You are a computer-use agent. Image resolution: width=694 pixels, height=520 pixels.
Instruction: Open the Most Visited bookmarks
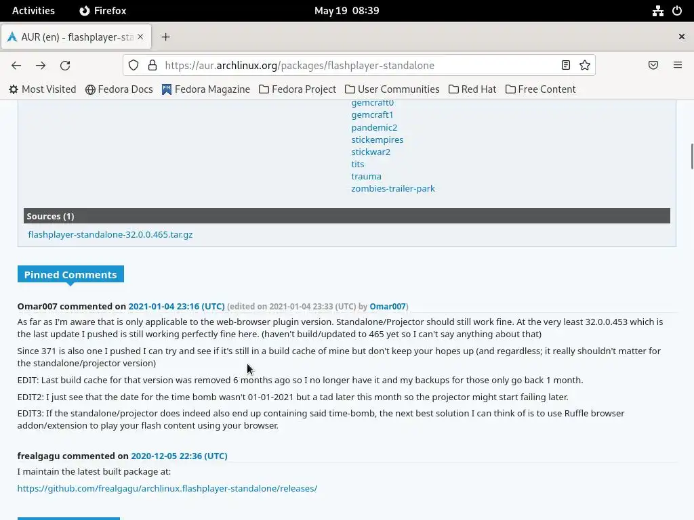[43, 89]
